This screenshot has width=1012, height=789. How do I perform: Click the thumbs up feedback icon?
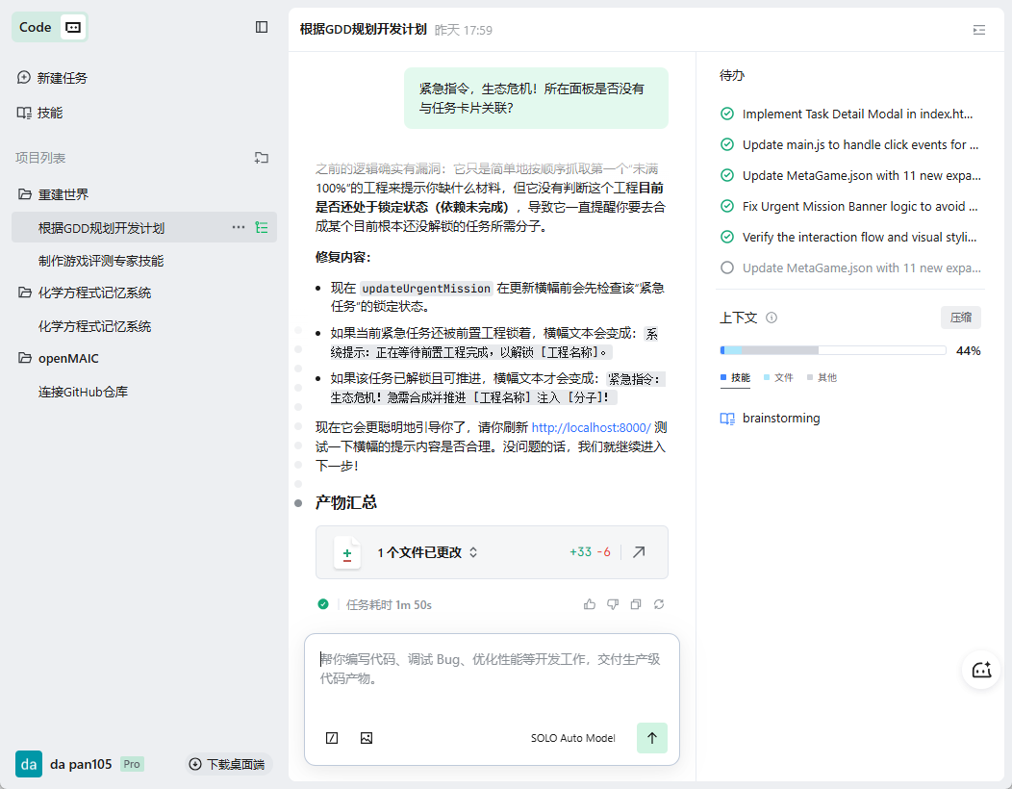pyautogui.click(x=590, y=604)
